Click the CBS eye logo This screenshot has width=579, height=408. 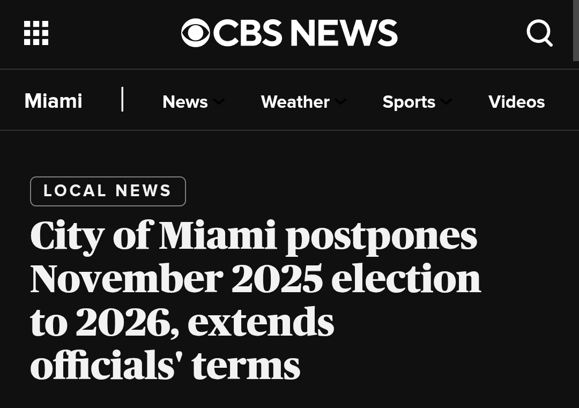pyautogui.click(x=195, y=33)
